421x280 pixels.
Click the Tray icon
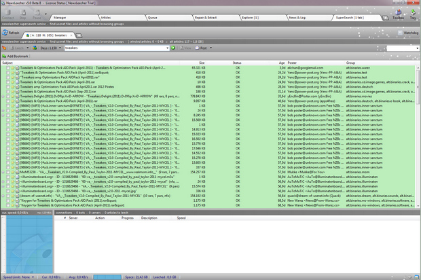[413, 12]
